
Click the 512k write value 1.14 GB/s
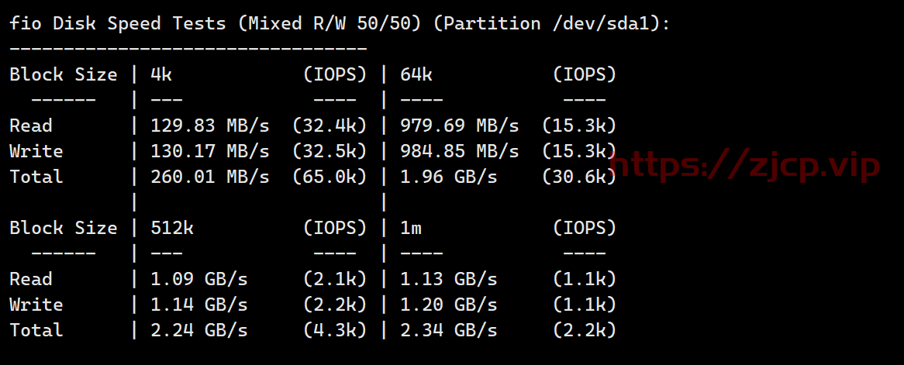click(x=199, y=305)
